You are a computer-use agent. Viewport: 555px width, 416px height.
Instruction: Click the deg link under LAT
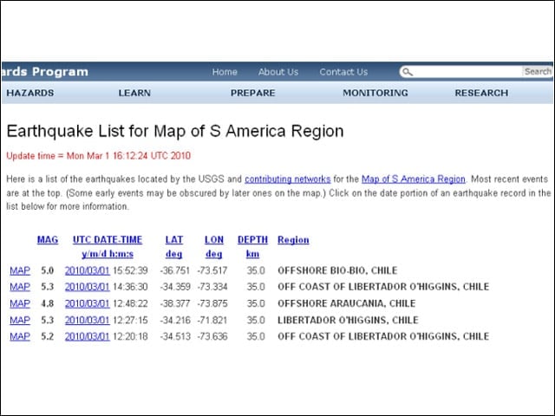tap(173, 254)
